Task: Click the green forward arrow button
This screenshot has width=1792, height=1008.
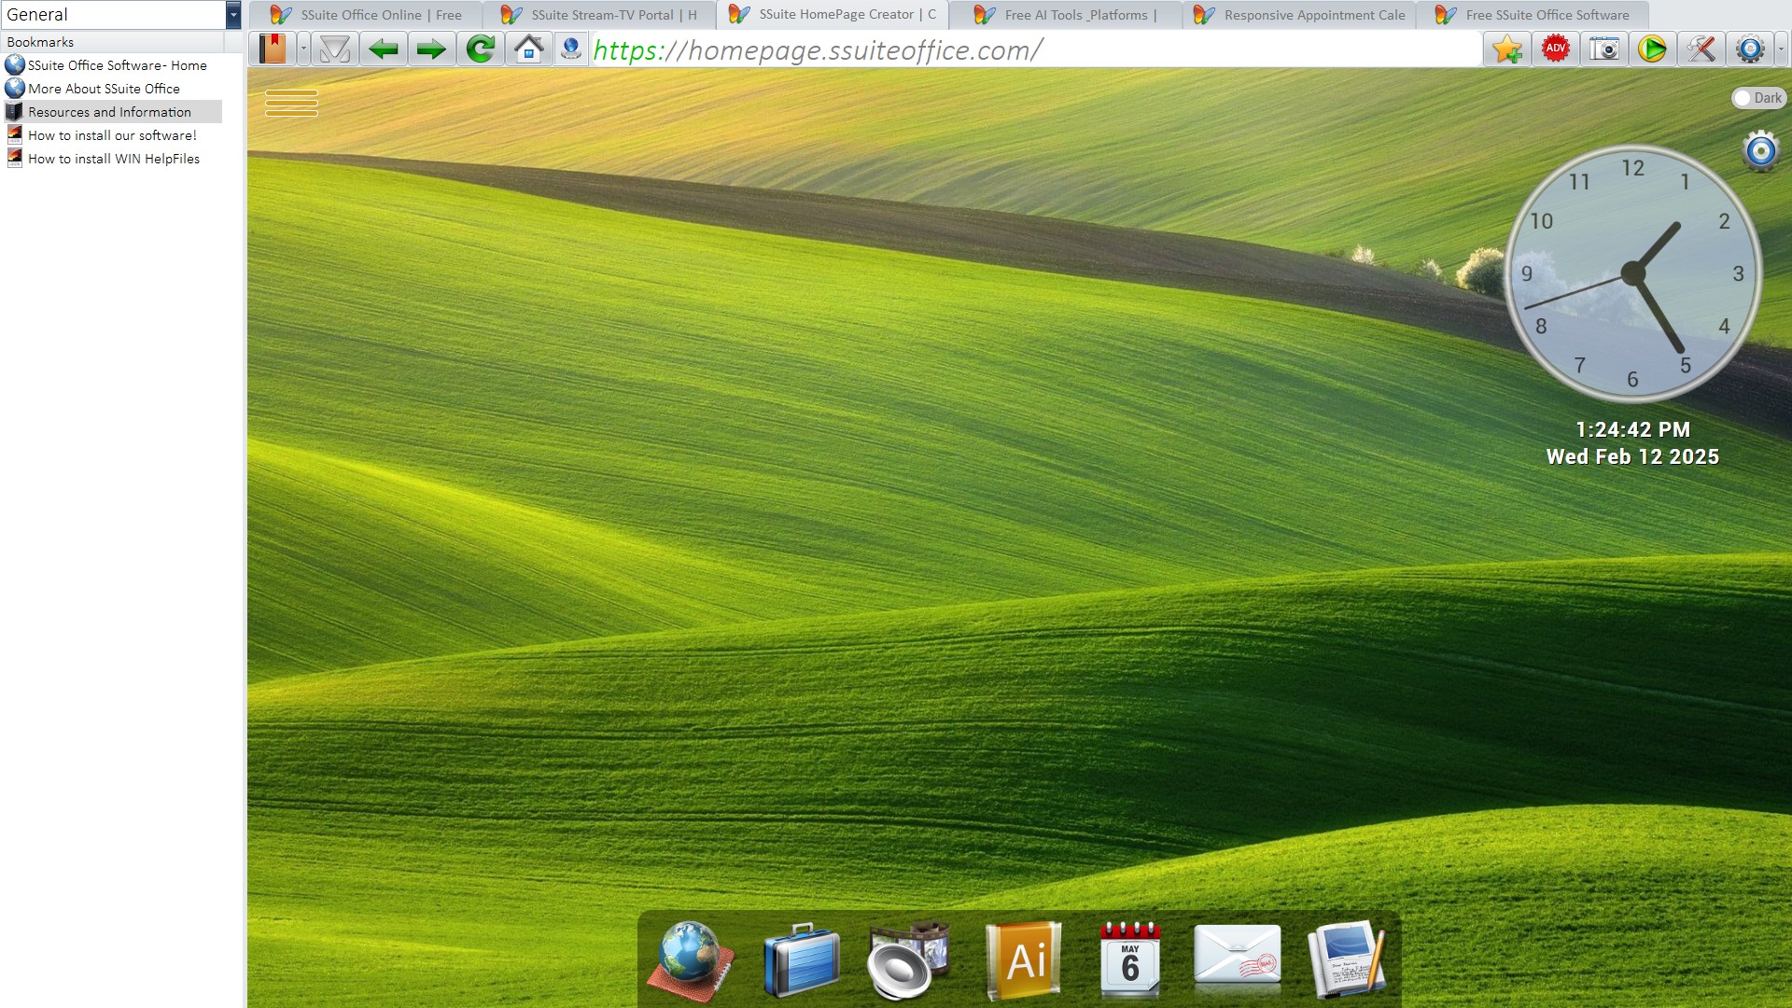Action: click(x=431, y=49)
